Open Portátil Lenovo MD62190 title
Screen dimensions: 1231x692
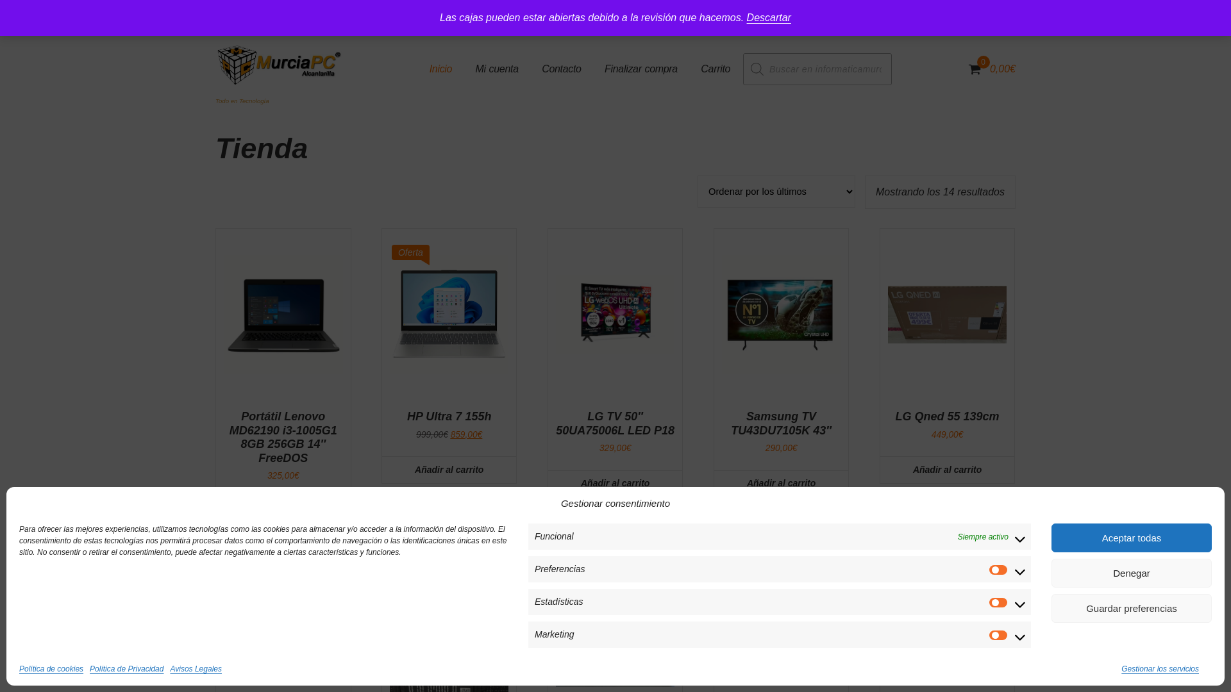click(283, 437)
